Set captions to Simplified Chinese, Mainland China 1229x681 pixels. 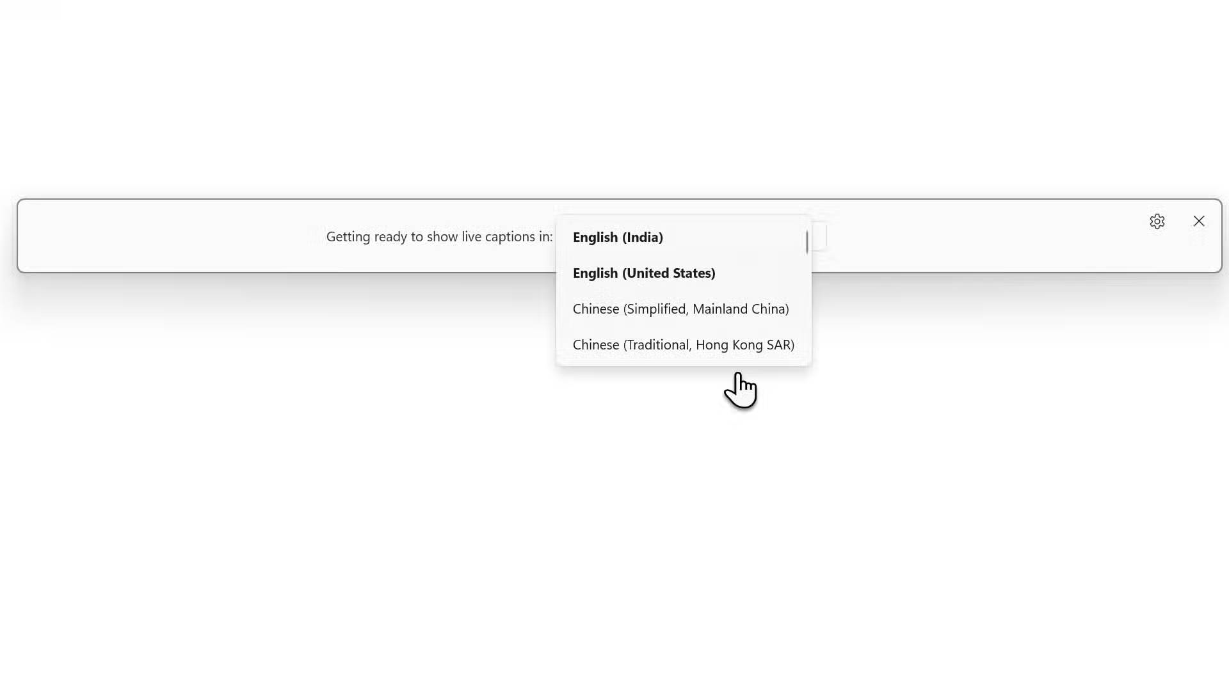[684, 309]
